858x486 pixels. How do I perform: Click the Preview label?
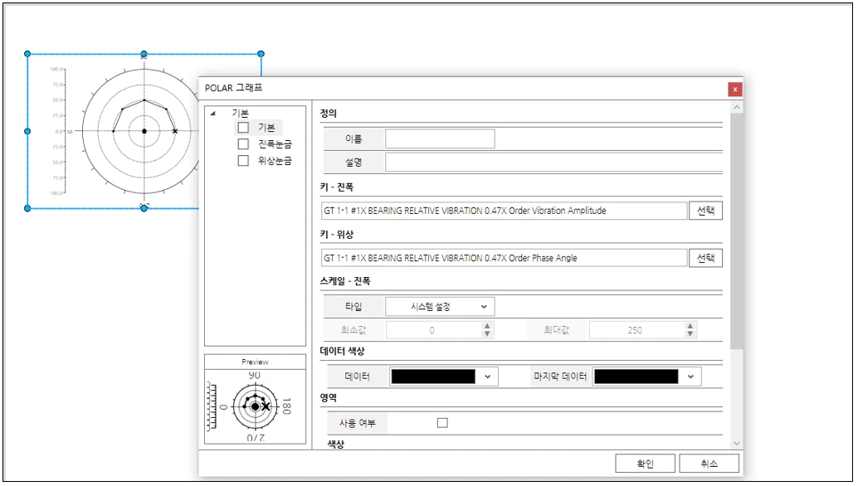coord(255,362)
